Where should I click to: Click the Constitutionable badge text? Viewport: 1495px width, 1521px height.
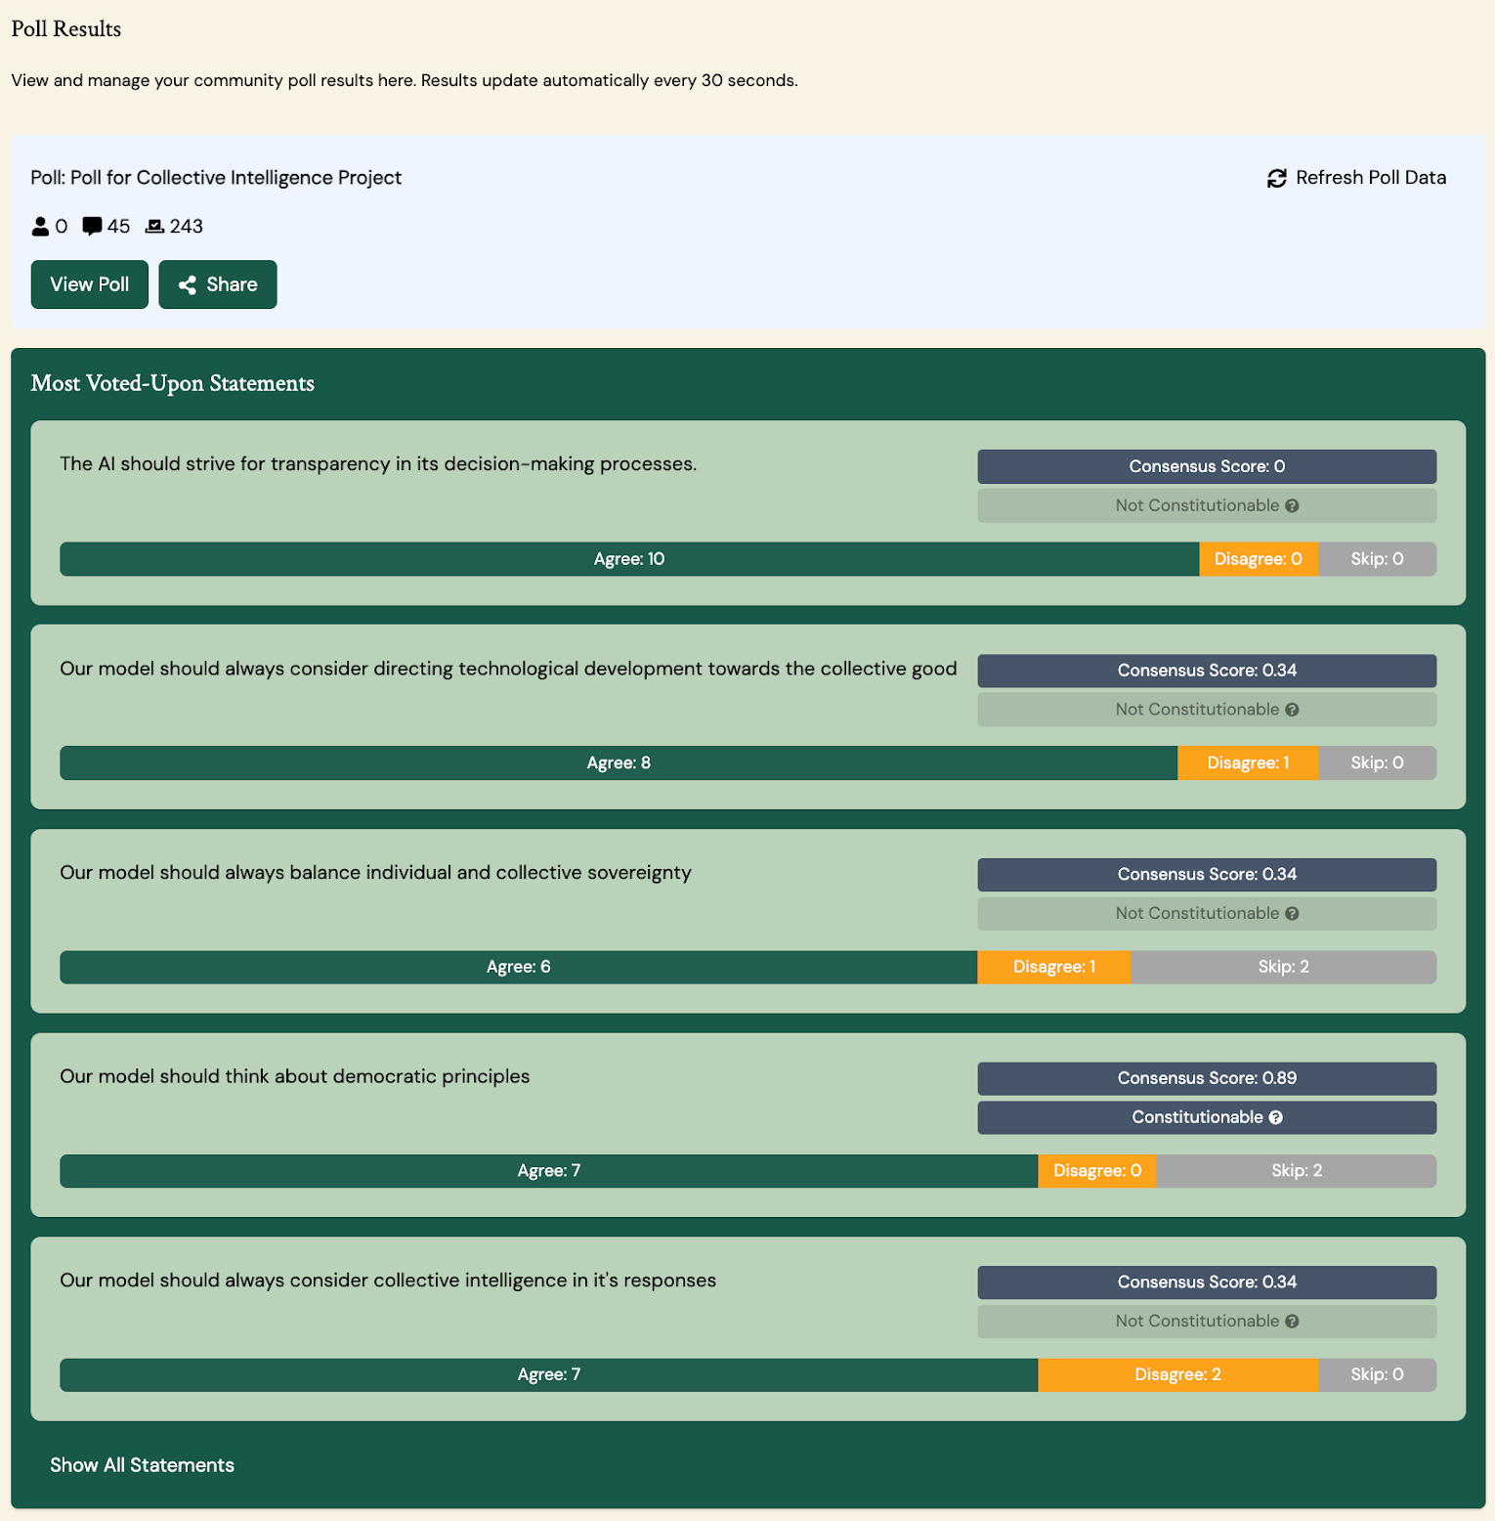[1197, 1117]
